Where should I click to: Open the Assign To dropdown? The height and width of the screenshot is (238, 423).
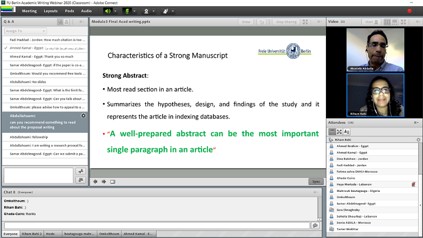point(25,31)
